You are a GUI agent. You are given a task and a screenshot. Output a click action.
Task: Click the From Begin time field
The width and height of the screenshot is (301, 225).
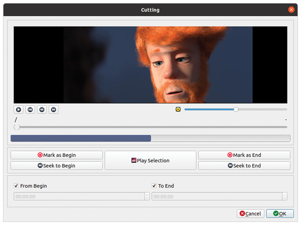[79, 196]
